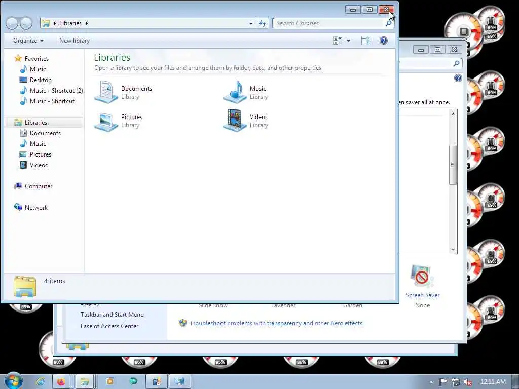Select Computer in navigation pane

[39, 186]
